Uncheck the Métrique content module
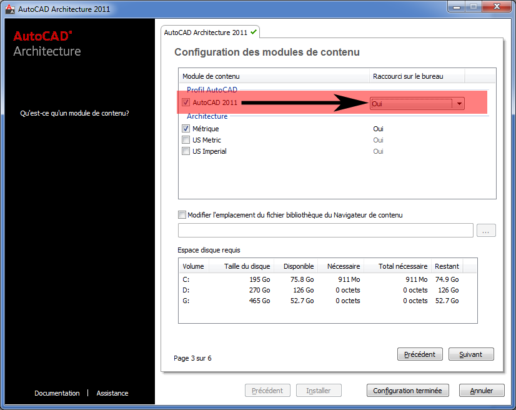The height and width of the screenshot is (410, 516). pos(186,128)
